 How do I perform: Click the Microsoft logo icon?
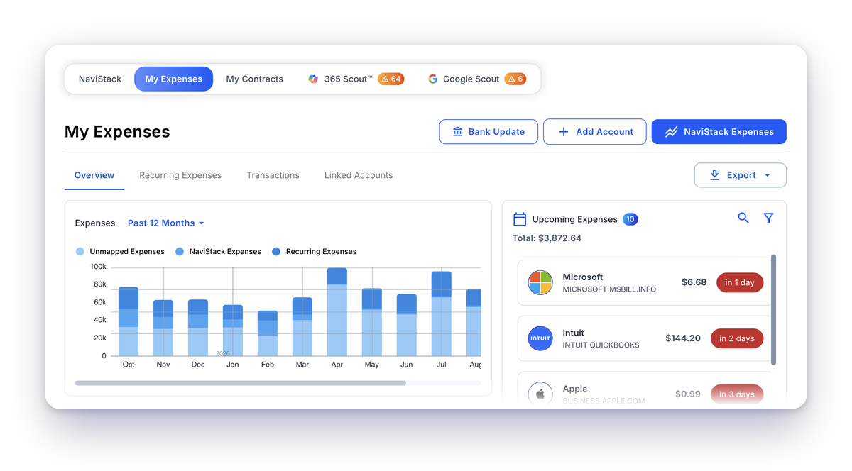540,282
